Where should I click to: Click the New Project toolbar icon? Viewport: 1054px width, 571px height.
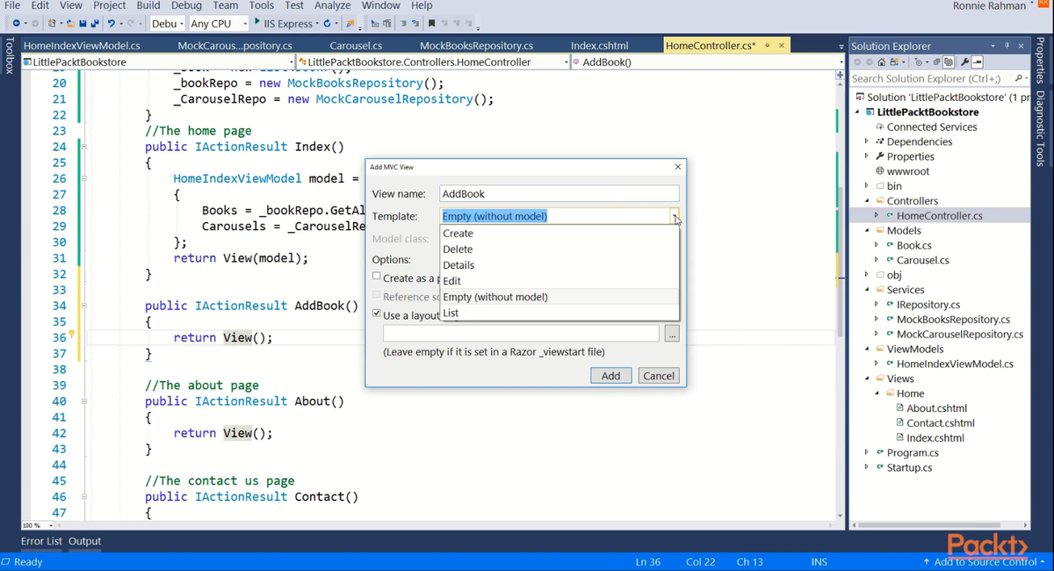pos(53,23)
